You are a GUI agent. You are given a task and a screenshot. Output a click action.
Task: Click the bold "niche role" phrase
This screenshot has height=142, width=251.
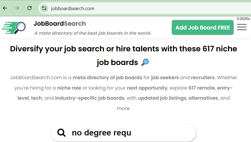pyautogui.click(x=69, y=88)
